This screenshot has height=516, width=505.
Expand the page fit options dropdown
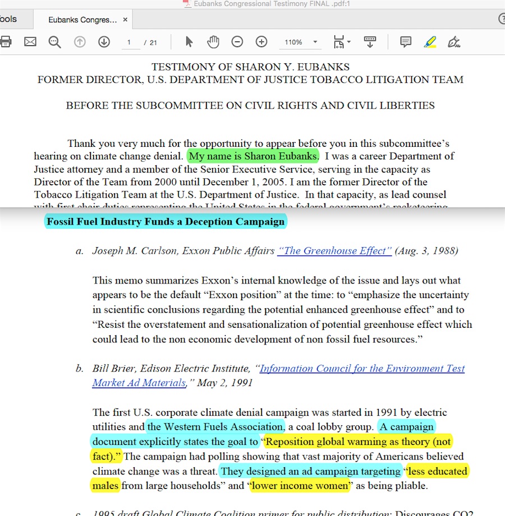pos(342,42)
